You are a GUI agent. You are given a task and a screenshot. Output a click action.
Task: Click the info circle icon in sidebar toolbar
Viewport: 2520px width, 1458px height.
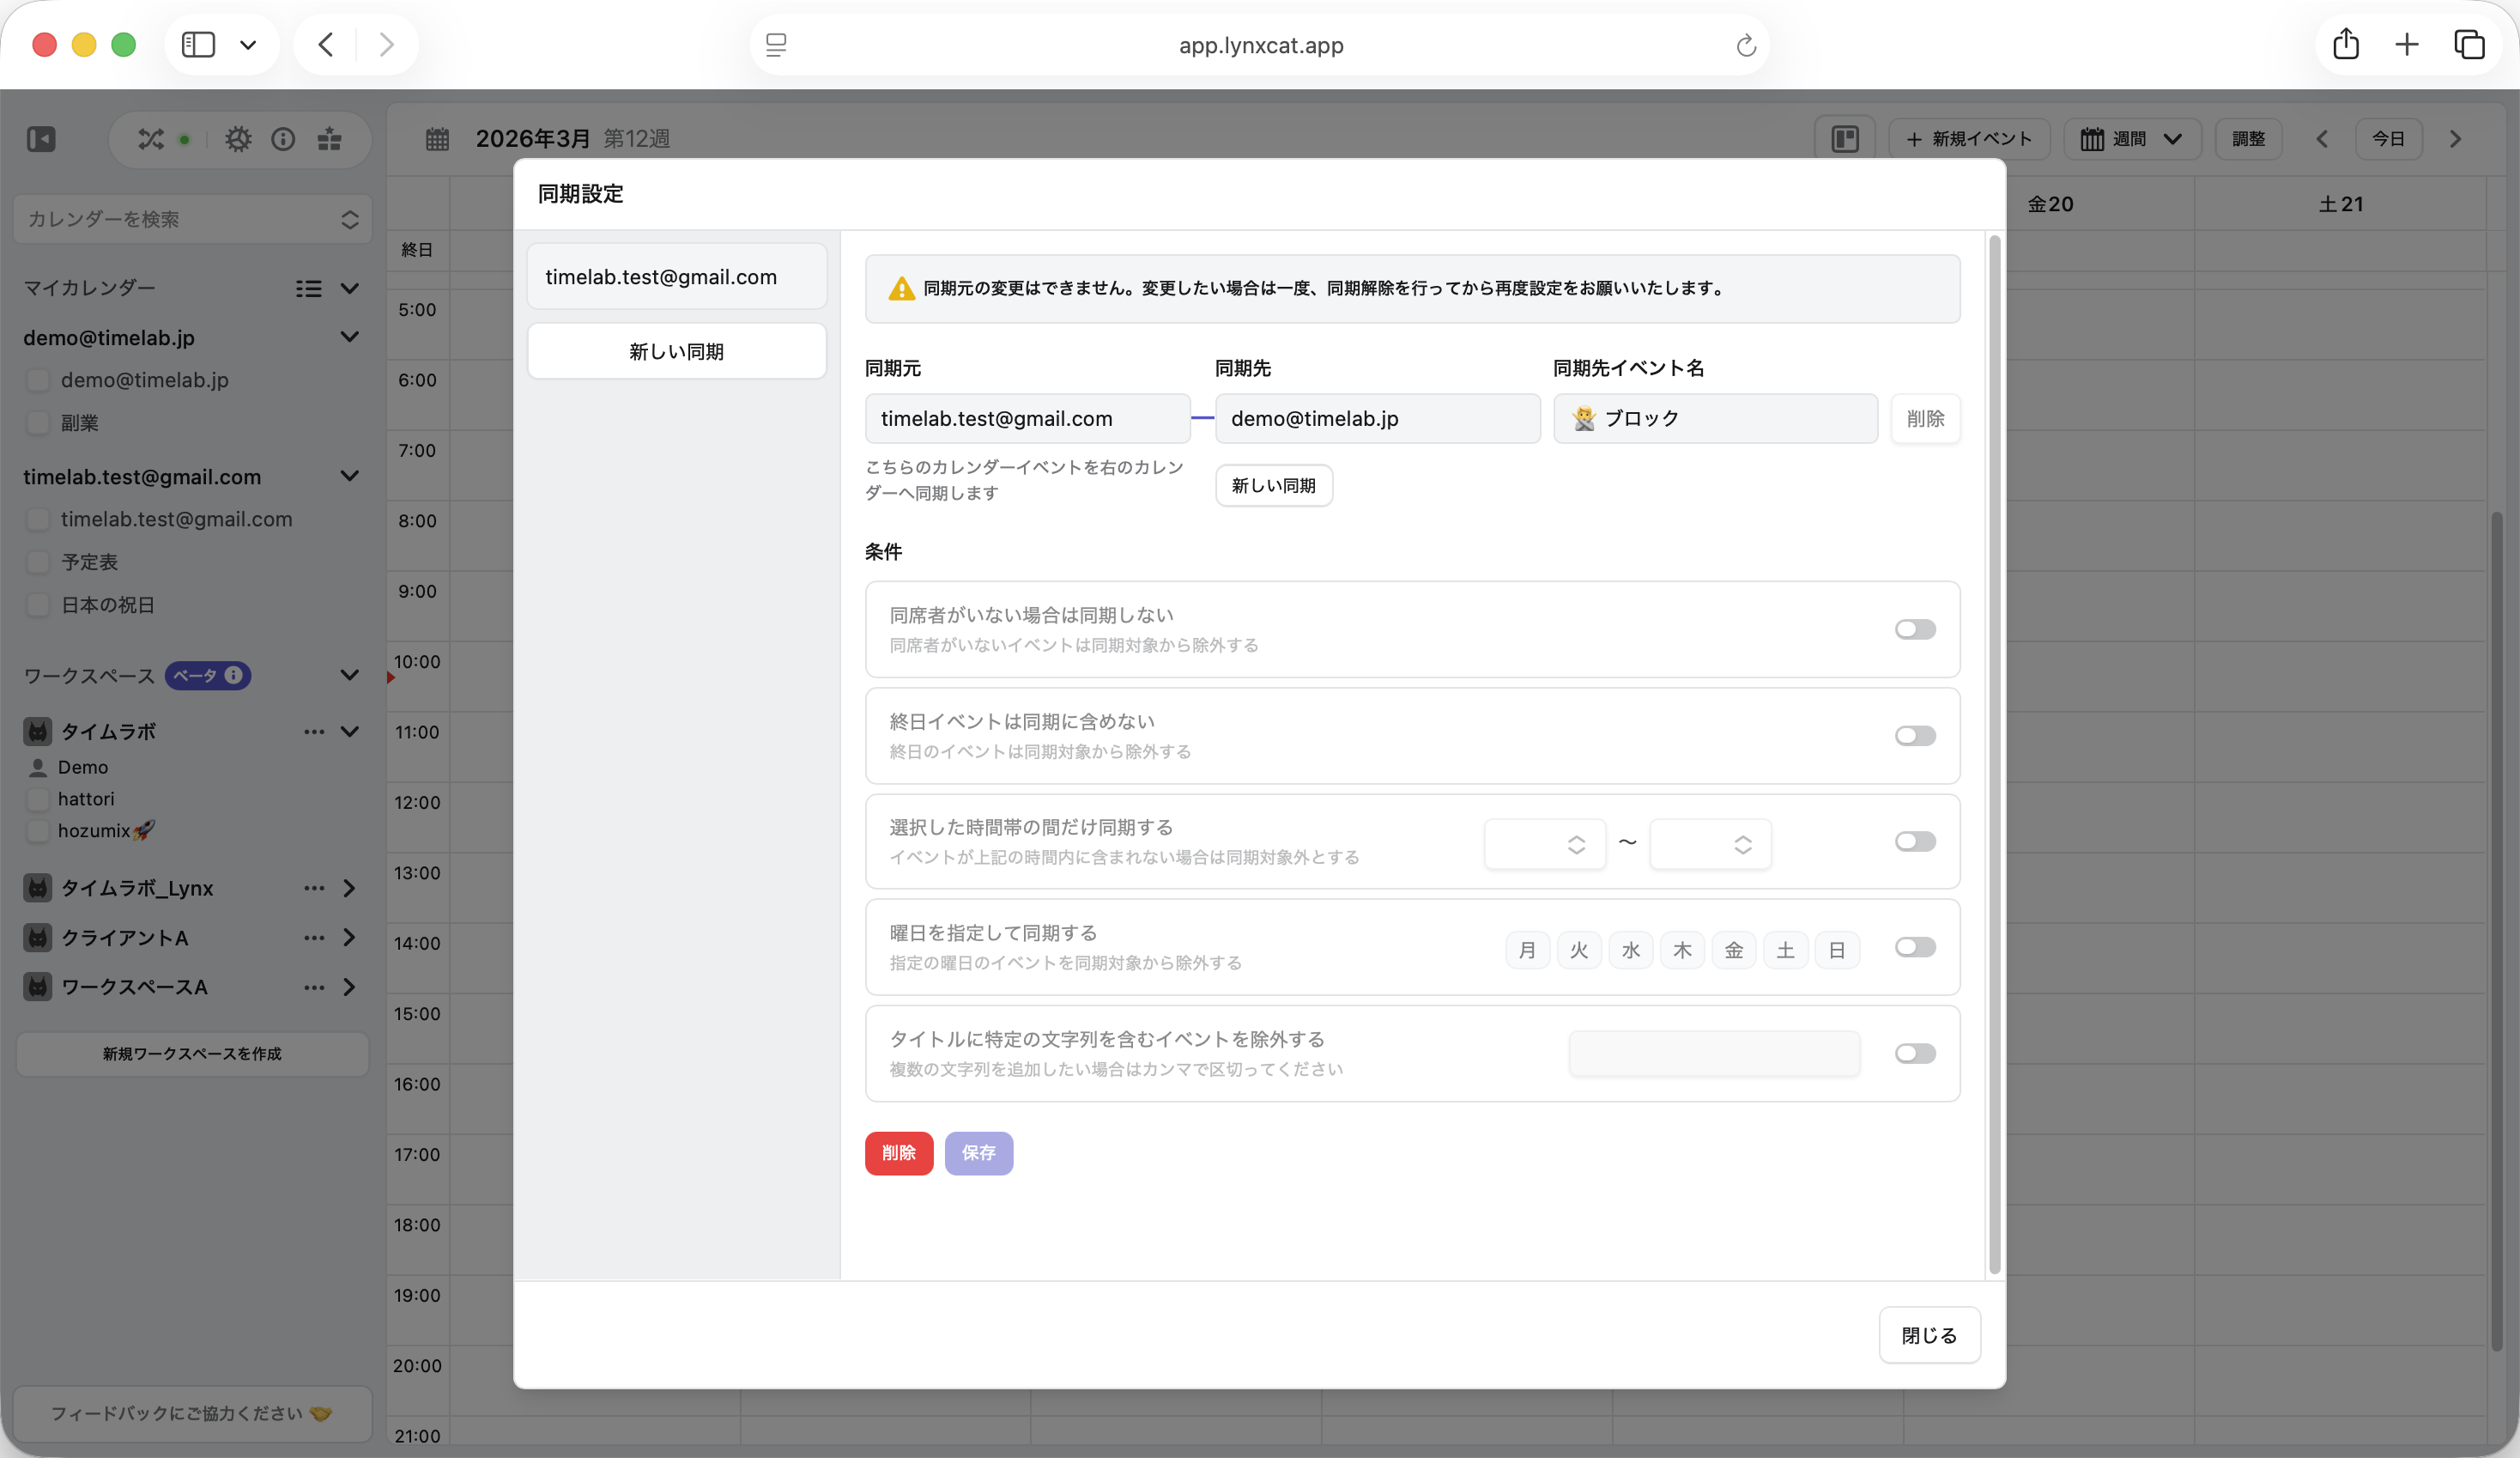point(283,139)
